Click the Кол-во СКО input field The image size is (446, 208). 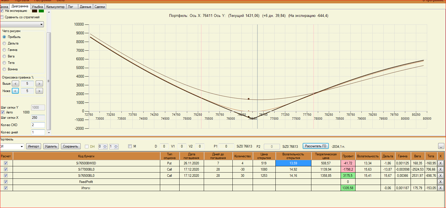click(38, 125)
